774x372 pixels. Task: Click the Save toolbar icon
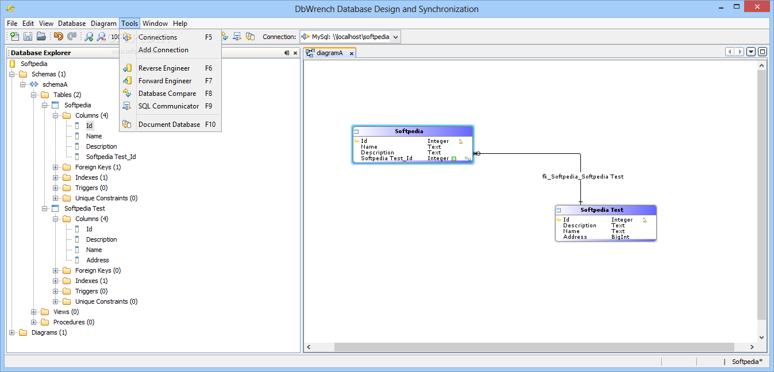[x=28, y=36]
